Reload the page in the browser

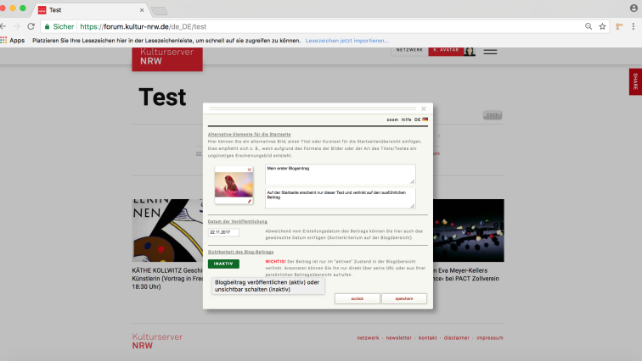tap(31, 26)
